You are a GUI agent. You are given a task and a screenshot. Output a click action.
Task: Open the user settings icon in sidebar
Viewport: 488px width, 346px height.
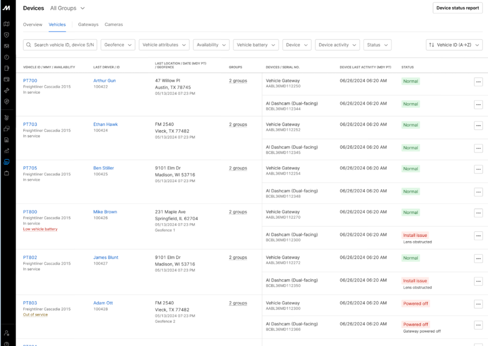(6, 333)
